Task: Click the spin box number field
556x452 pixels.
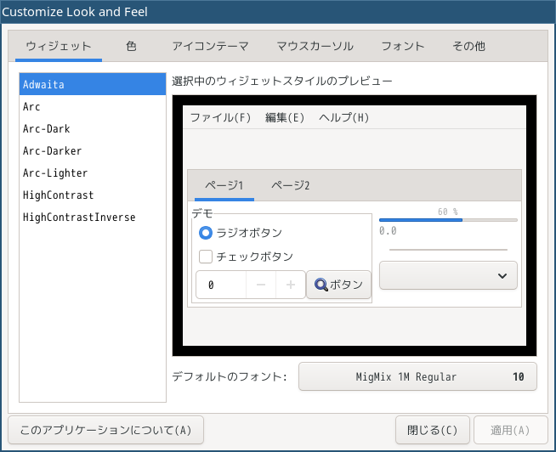Action: tap(220, 285)
